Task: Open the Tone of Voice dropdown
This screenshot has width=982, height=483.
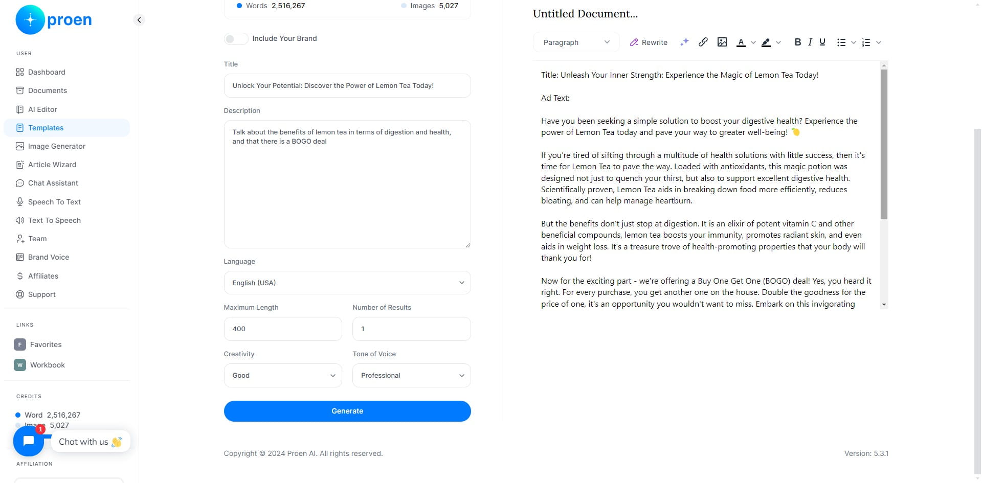Action: 412,375
